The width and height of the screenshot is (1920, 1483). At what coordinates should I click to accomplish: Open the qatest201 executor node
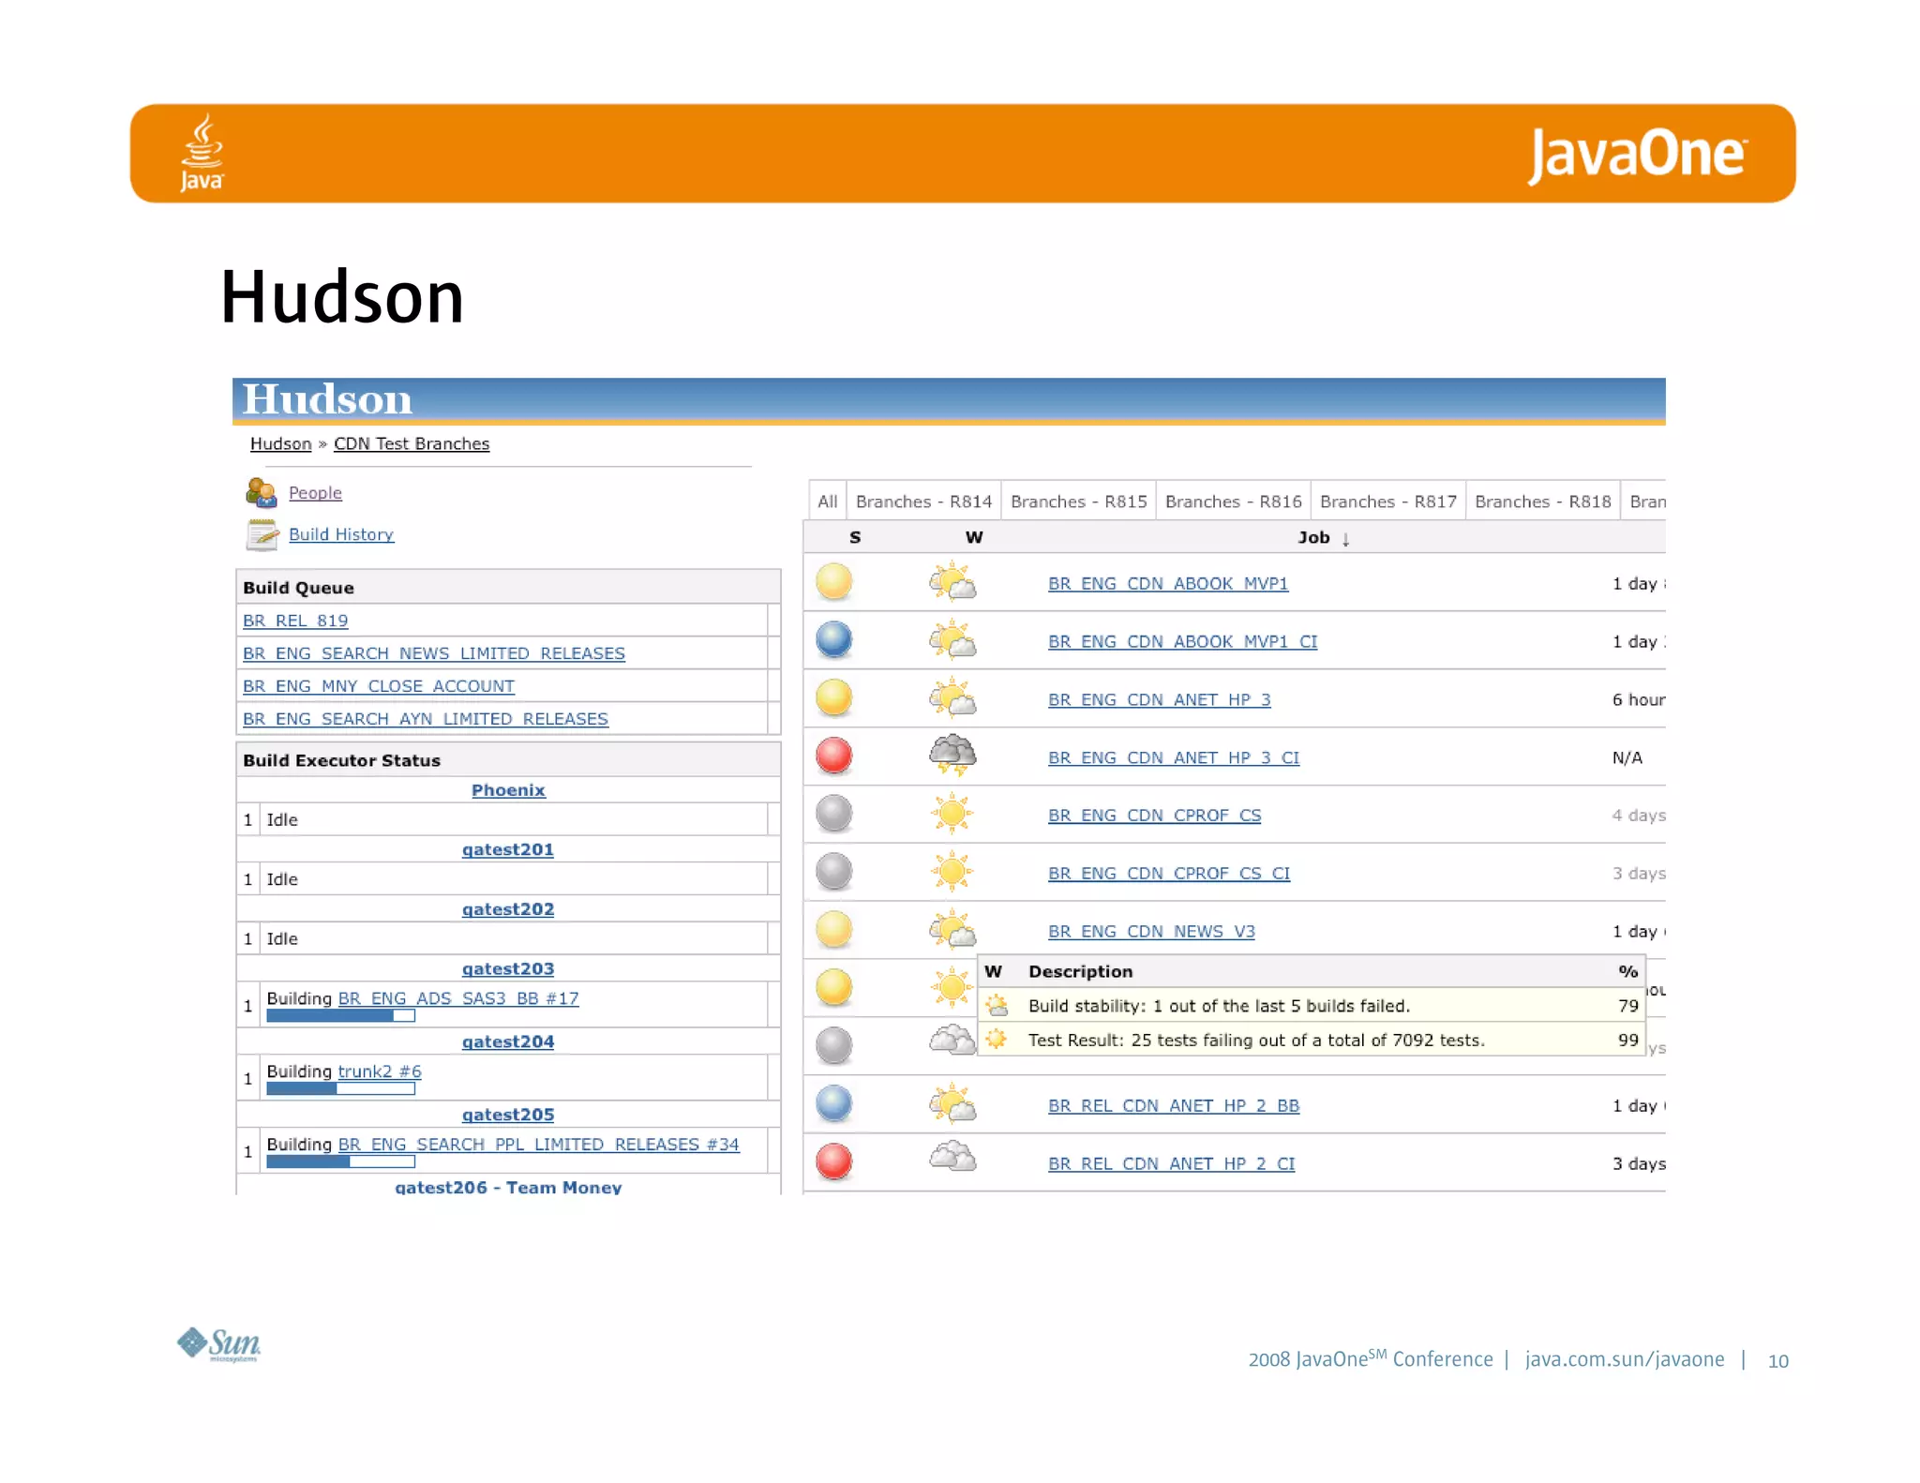click(508, 850)
